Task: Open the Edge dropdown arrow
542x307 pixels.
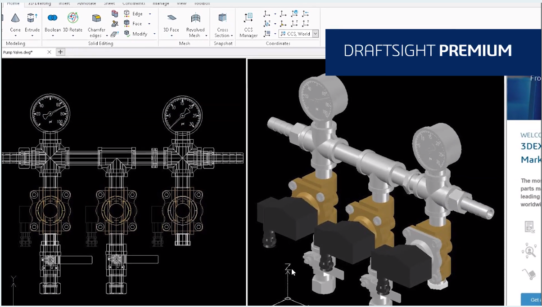Action: pos(150,14)
